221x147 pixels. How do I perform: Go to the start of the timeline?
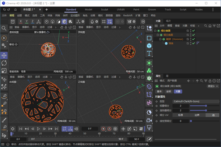pyautogui.click(x=21, y=129)
